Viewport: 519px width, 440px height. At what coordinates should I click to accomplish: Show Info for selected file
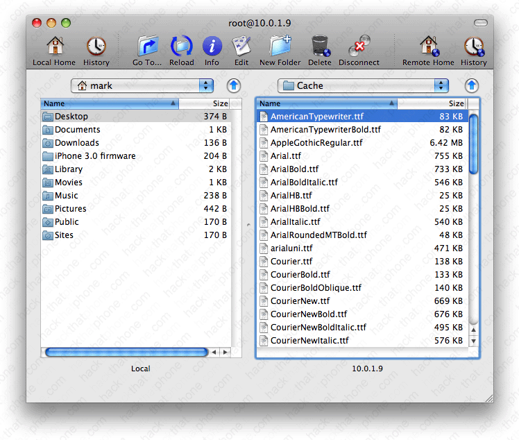click(212, 47)
